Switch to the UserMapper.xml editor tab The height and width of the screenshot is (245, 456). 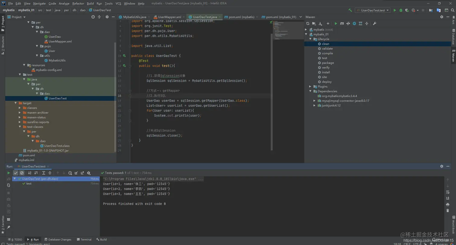169,17
